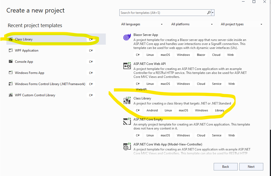Select Windows Forms App recent template

coord(56,73)
